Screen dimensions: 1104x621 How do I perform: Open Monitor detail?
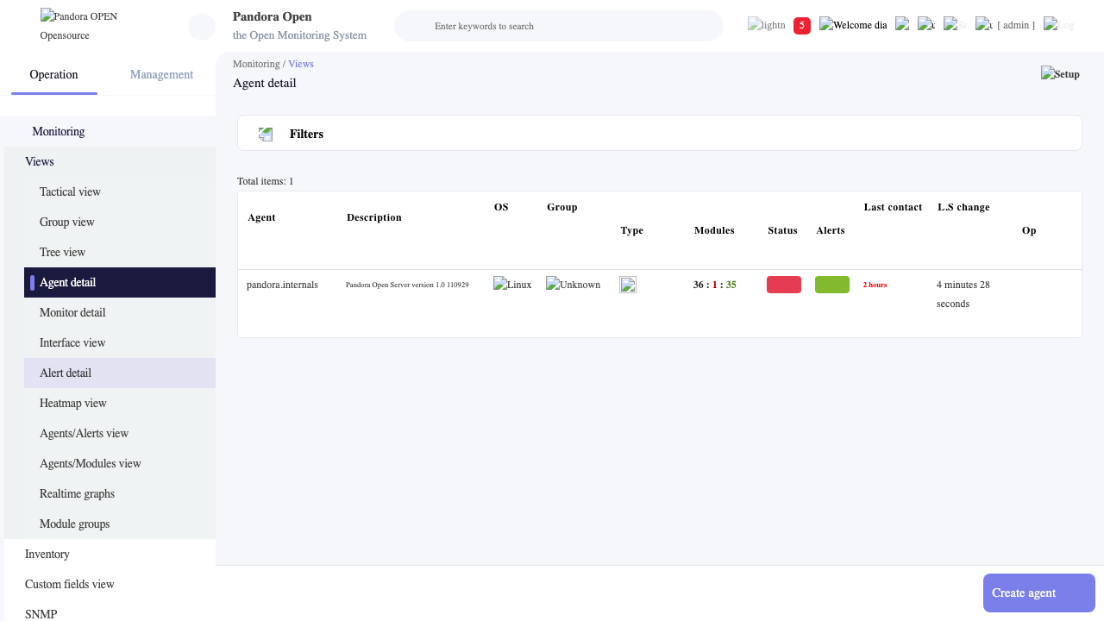[120, 312]
